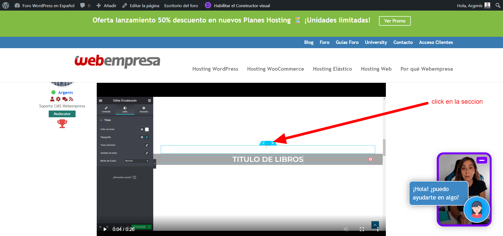Image resolution: width=503 pixels, height=236 pixels.
Task: Toggle the video volume speaker icon
Action: 346,229
